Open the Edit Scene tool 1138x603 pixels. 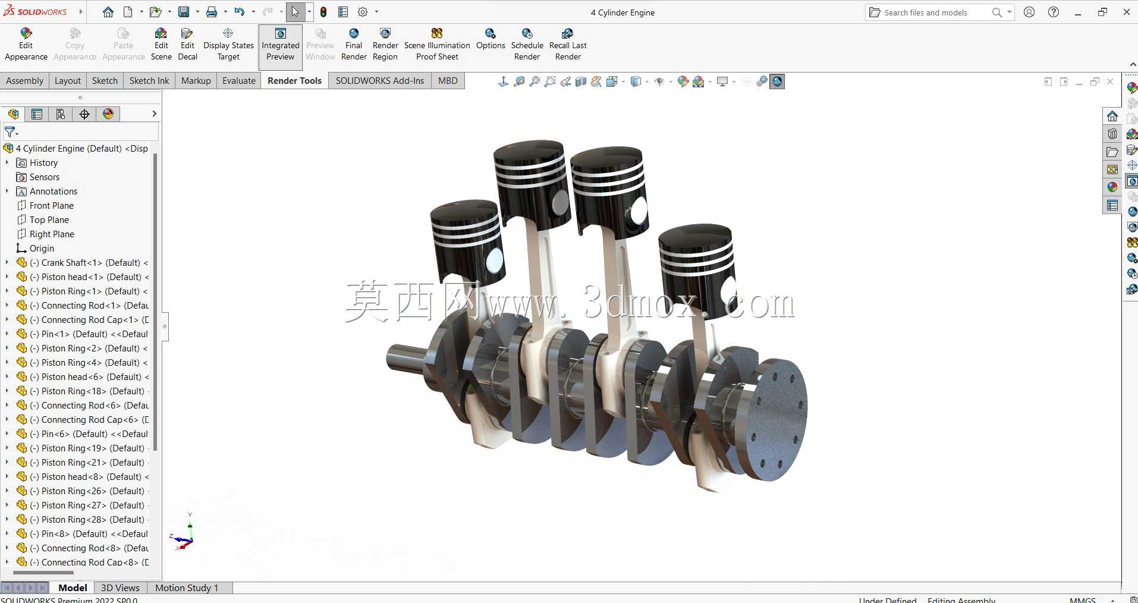tap(161, 44)
